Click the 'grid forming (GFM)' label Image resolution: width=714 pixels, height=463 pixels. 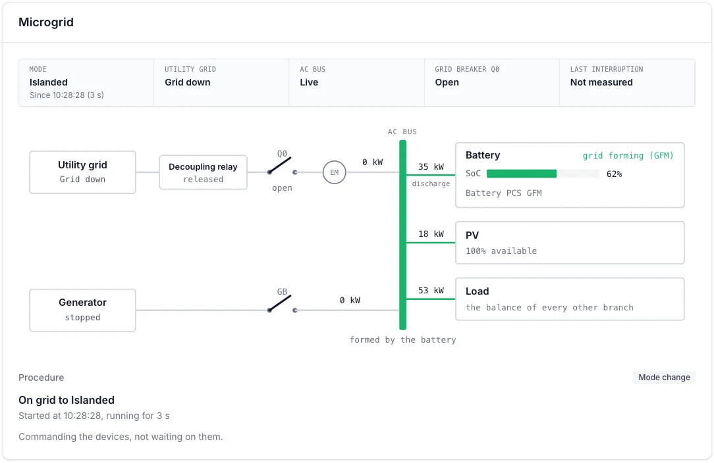pyautogui.click(x=628, y=156)
